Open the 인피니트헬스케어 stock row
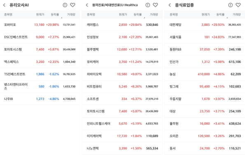Viewport: 245px width, 155px height. coord(122,123)
